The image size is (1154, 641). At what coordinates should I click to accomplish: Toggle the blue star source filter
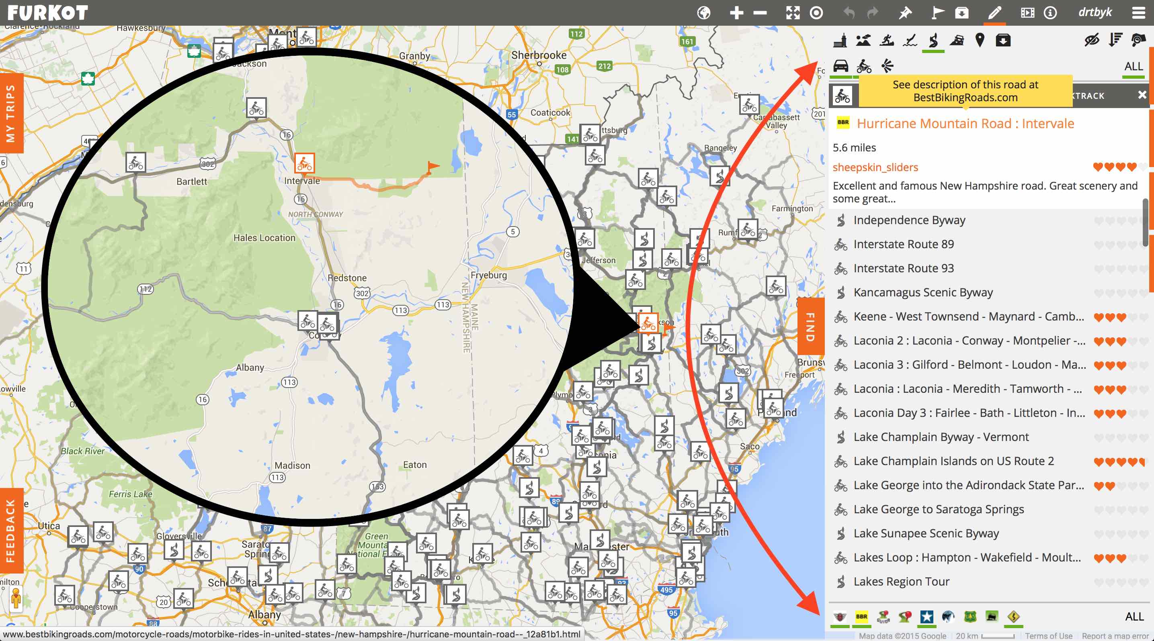tap(926, 617)
